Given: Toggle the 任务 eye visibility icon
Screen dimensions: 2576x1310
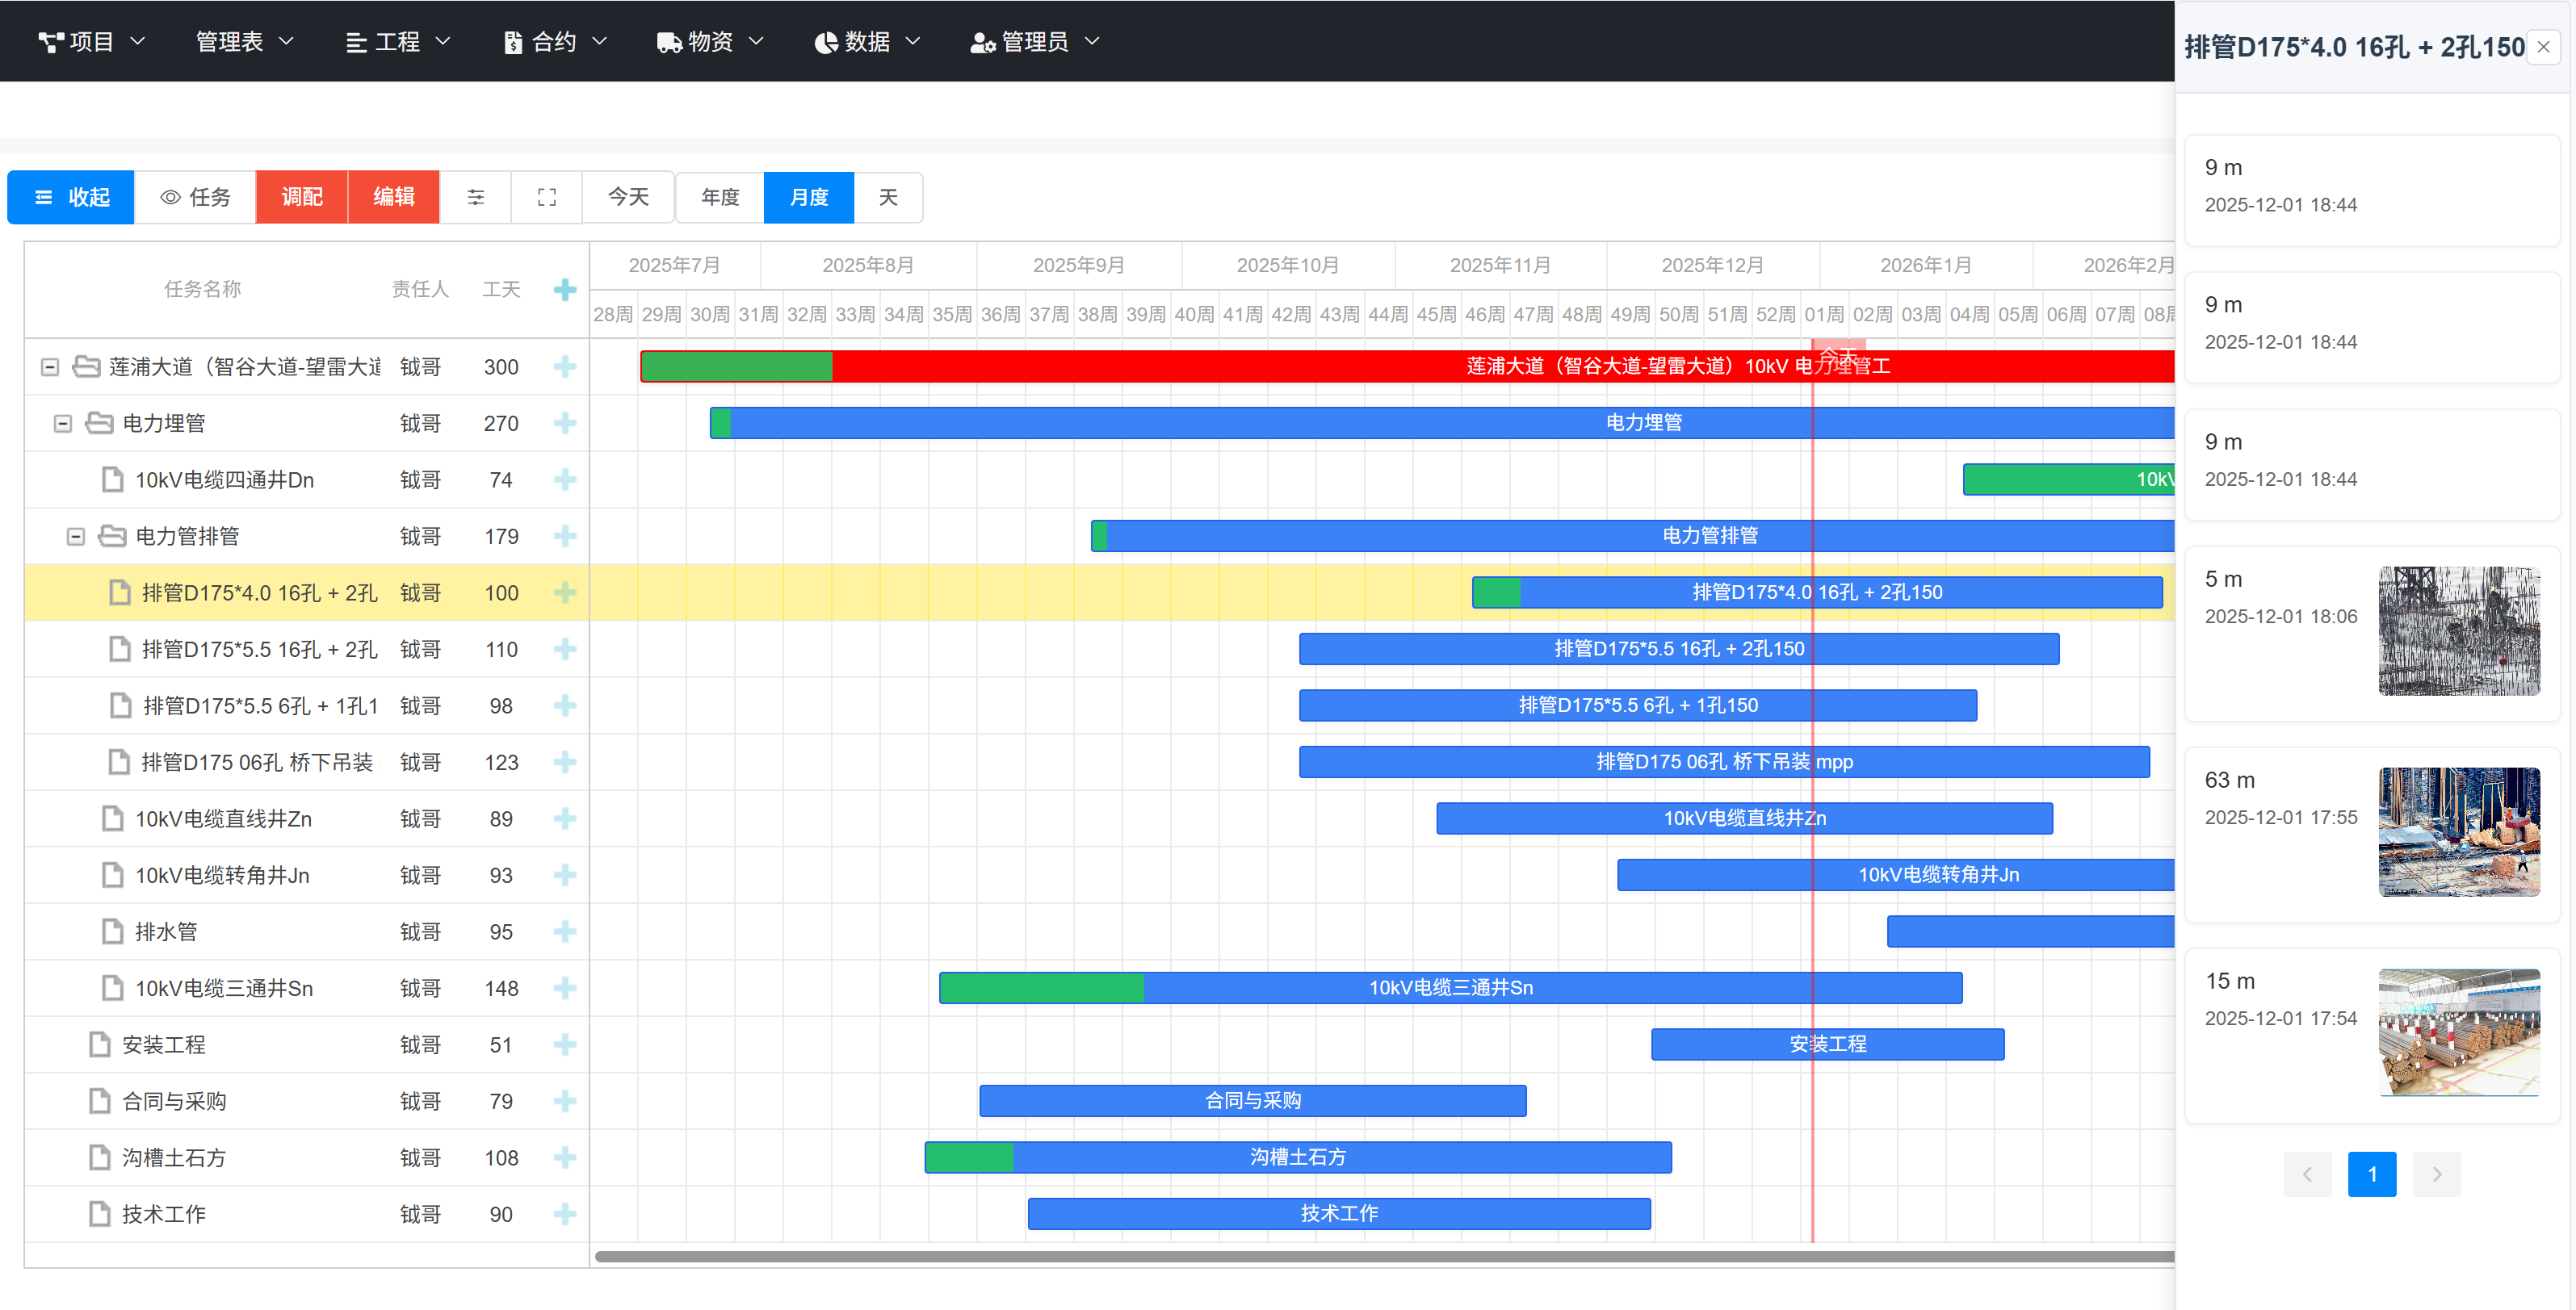Looking at the screenshot, I should coord(170,197).
